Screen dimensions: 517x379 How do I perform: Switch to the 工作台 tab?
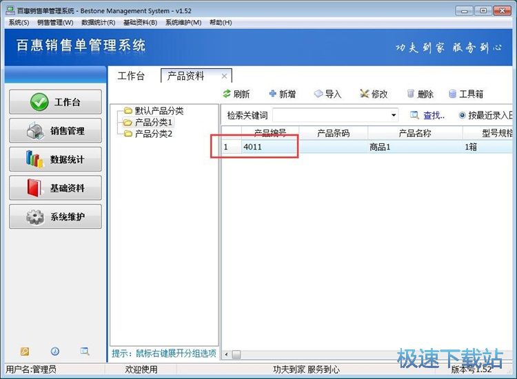coord(131,76)
